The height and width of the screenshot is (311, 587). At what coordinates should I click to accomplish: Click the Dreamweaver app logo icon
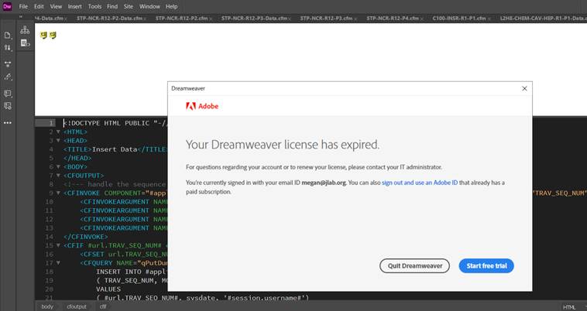click(x=8, y=6)
